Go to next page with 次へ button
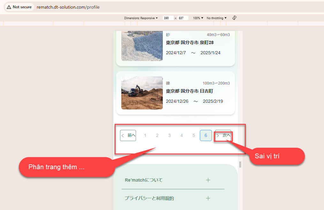 pos(223,135)
